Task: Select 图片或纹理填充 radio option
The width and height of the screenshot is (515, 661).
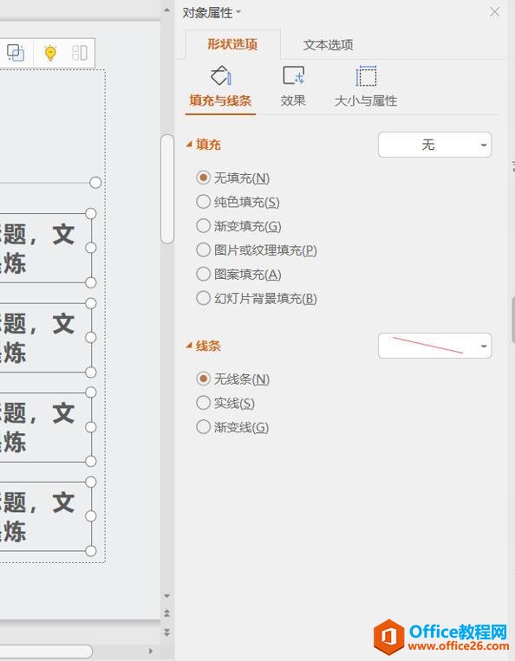Action: 257,250
